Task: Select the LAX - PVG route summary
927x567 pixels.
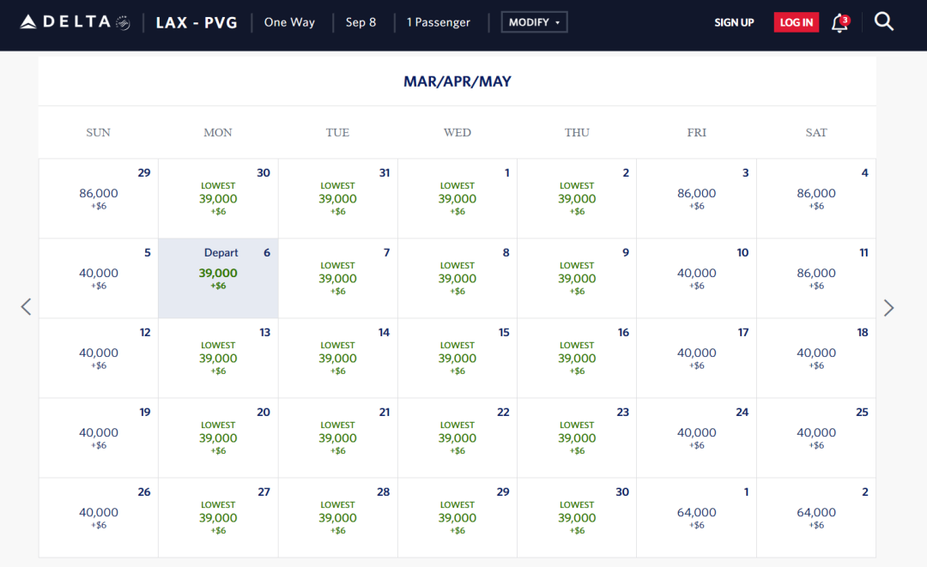Action: point(197,22)
